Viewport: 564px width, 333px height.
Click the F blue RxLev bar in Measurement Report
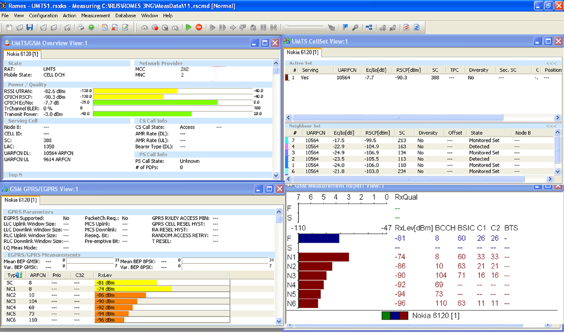(x=319, y=238)
